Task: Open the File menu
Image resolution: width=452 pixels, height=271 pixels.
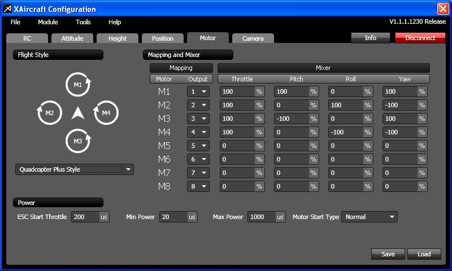Action: click(x=15, y=22)
